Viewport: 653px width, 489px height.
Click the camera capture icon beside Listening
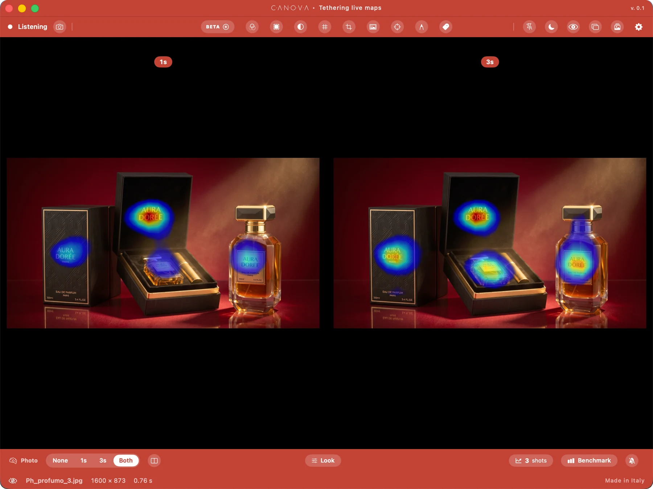[59, 27]
